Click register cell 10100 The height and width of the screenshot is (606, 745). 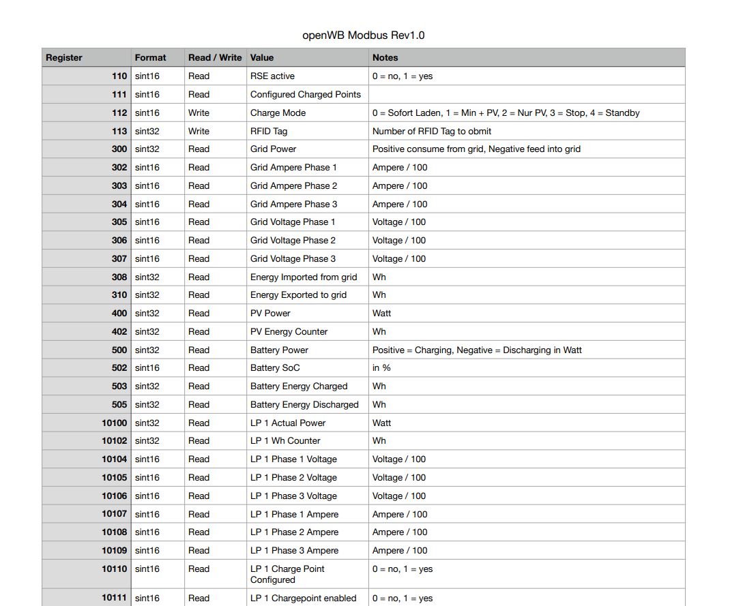tap(87, 423)
